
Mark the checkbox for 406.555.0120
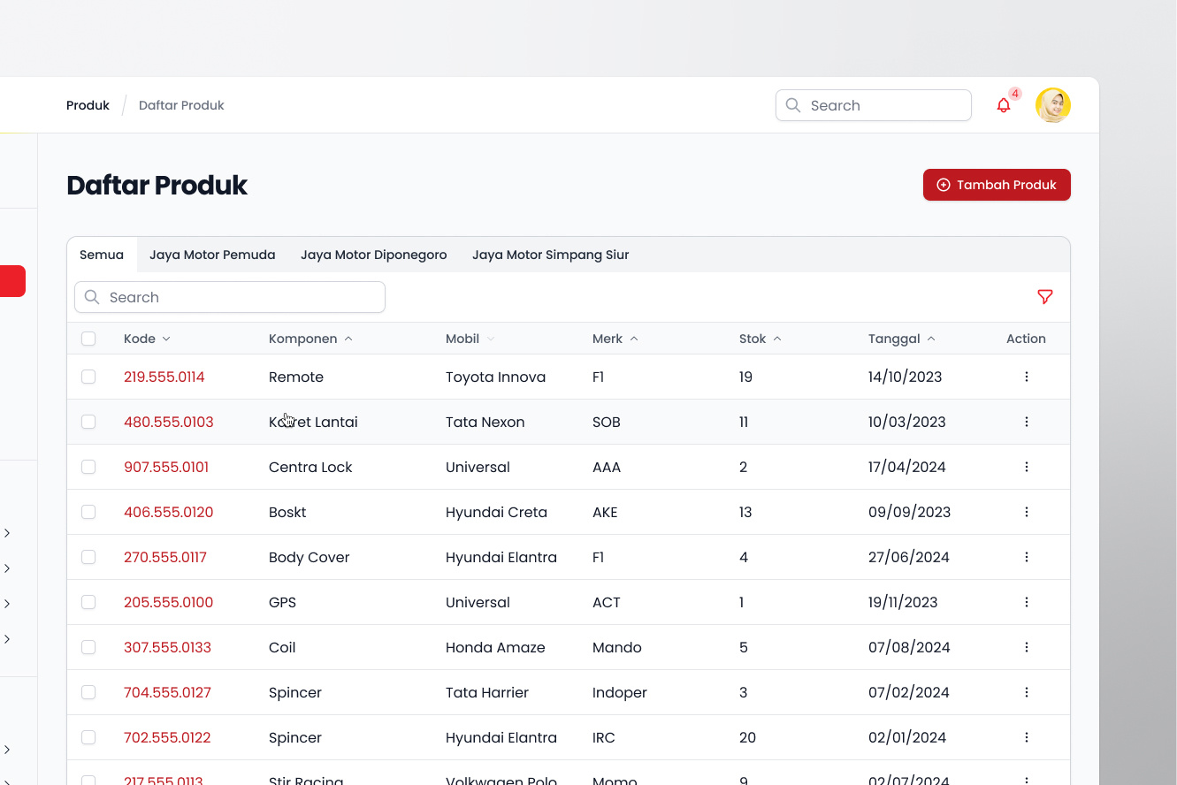point(88,512)
